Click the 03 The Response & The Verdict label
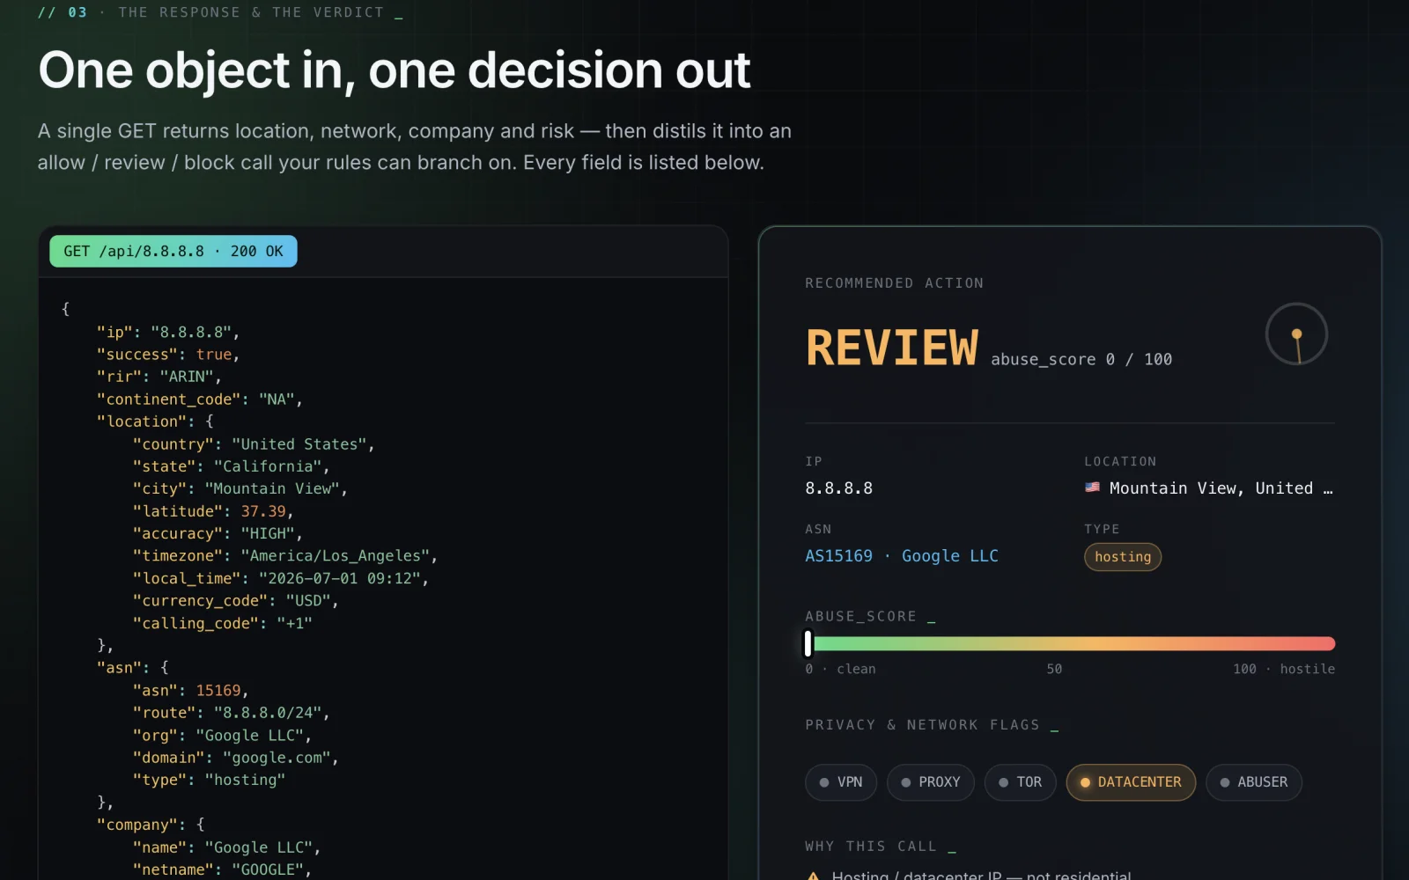 coord(220,12)
